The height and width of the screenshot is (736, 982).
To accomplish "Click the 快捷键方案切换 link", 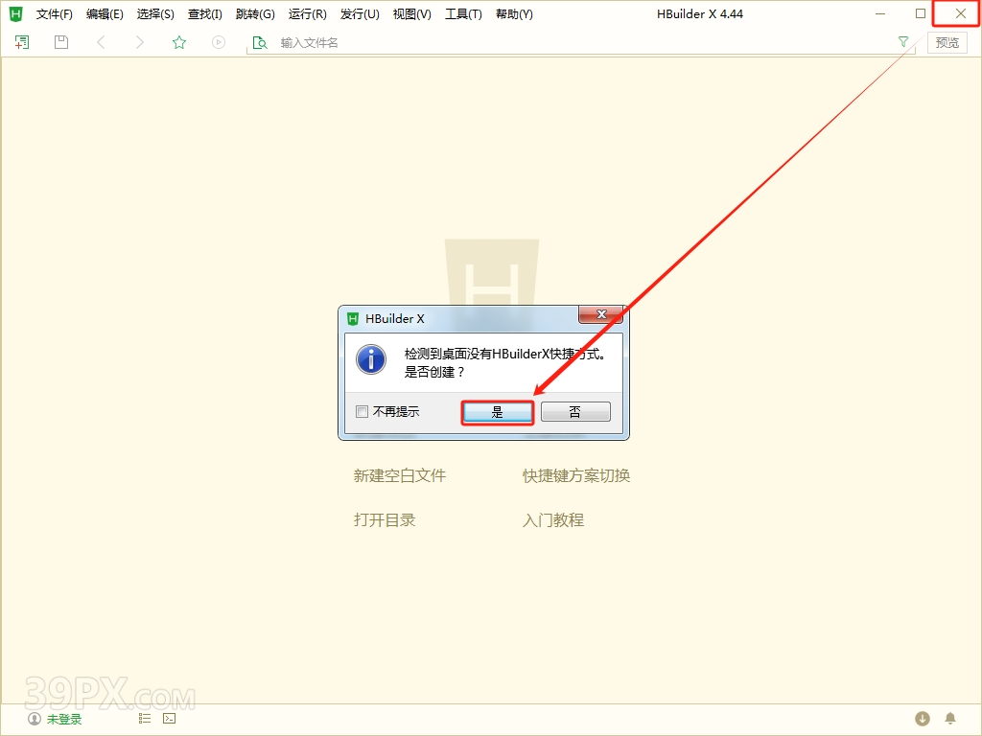I will 576,475.
